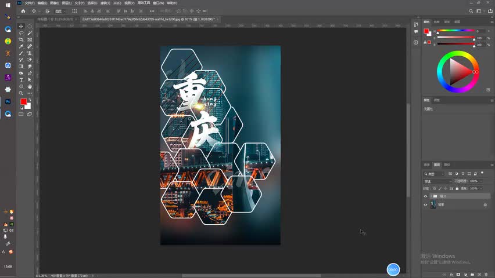Image resolution: width=495 pixels, height=278 pixels.
Task: Select the Horizontal Type tool
Action: [x=21, y=80]
